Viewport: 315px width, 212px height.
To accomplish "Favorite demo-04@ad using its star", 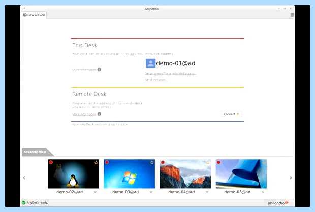I will [x=208, y=162].
